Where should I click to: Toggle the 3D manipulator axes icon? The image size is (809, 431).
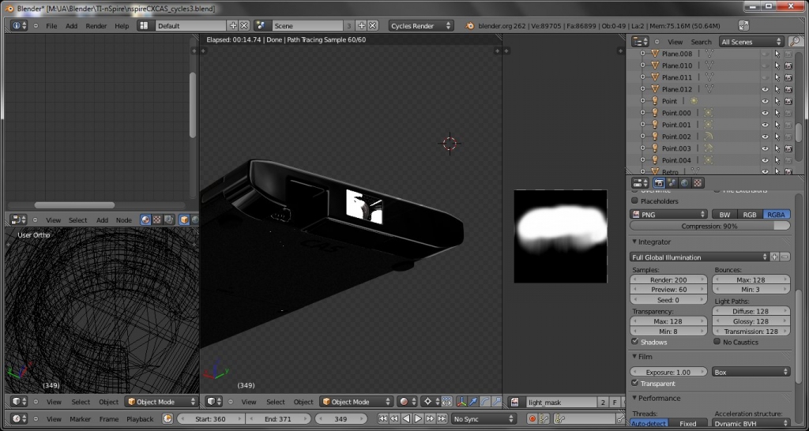click(461, 402)
